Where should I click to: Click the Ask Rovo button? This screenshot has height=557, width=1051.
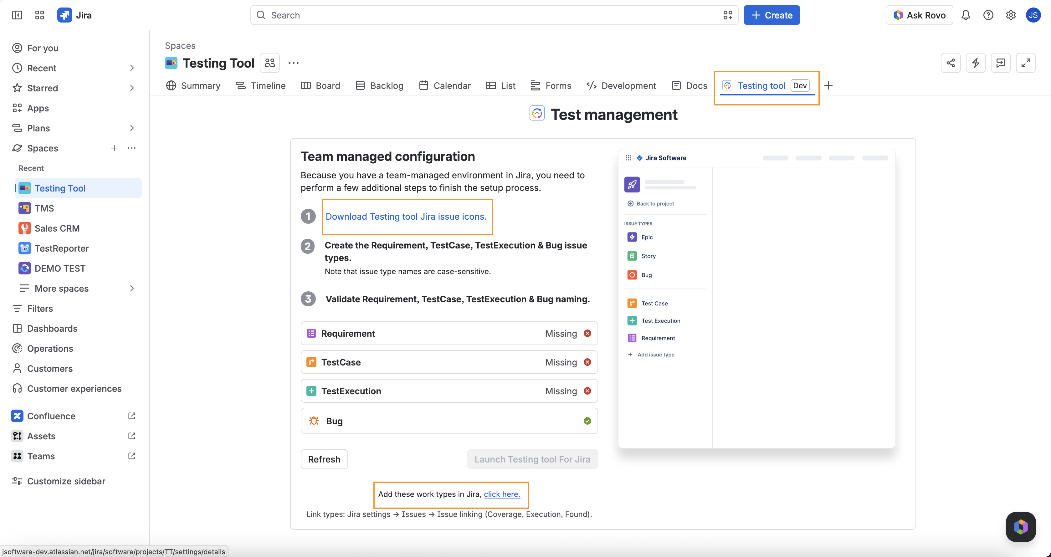pos(919,15)
